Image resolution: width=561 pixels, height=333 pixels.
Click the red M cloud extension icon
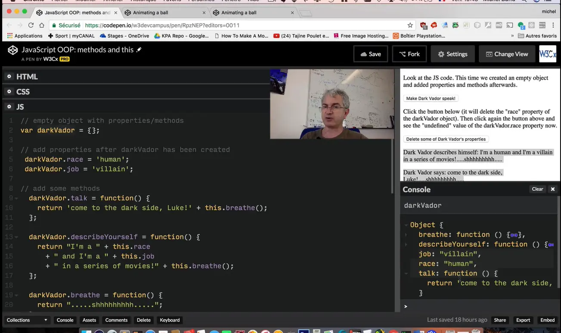point(434,25)
